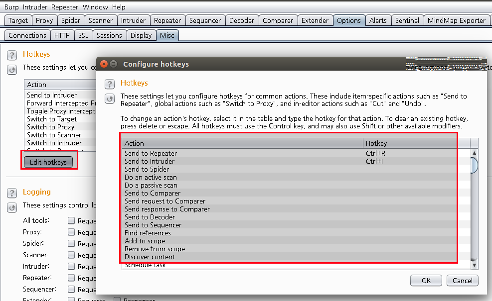Switch to the Decoder tab
This screenshot has width=492, height=301.
coord(242,20)
